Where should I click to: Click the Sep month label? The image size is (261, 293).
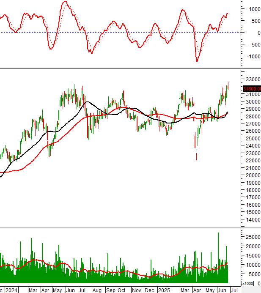click(111, 290)
